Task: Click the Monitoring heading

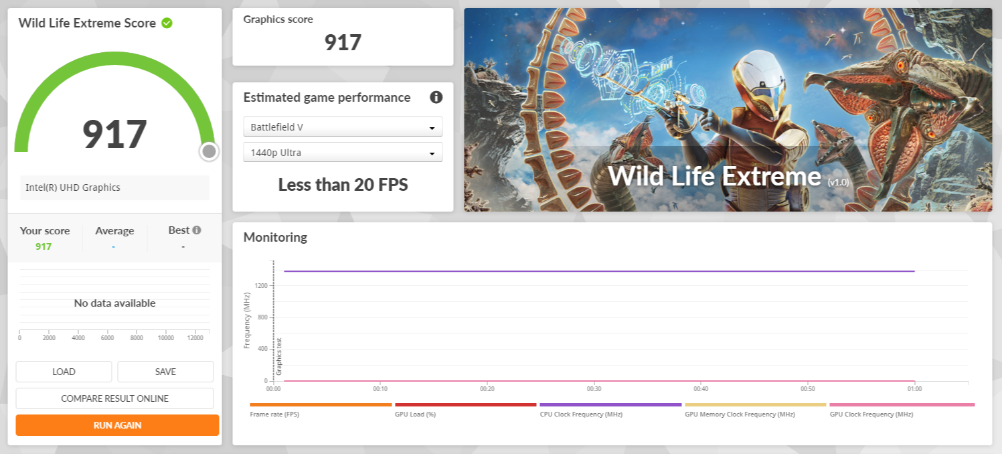Action: pos(275,237)
